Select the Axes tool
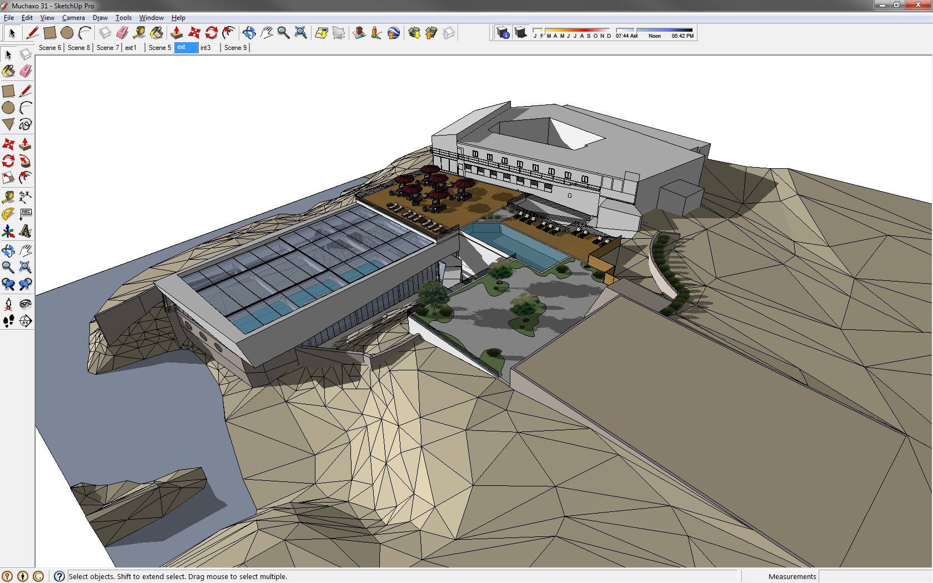 click(x=8, y=231)
